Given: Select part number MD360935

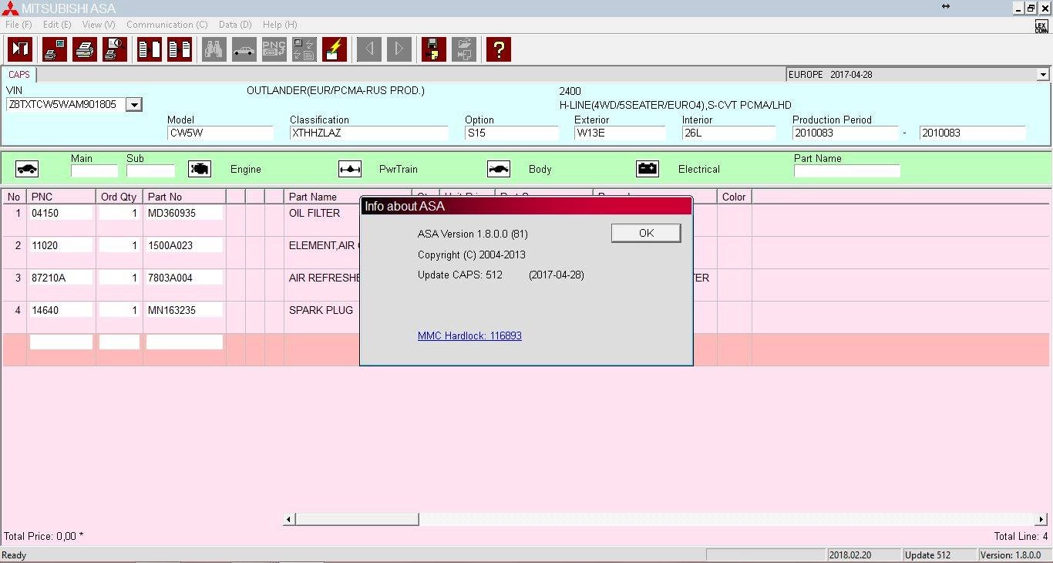Looking at the screenshot, I should pyautogui.click(x=184, y=213).
